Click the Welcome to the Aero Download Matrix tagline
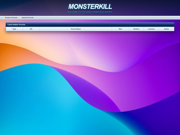The width and height of the screenshot is (180, 135). (x=90, y=12)
